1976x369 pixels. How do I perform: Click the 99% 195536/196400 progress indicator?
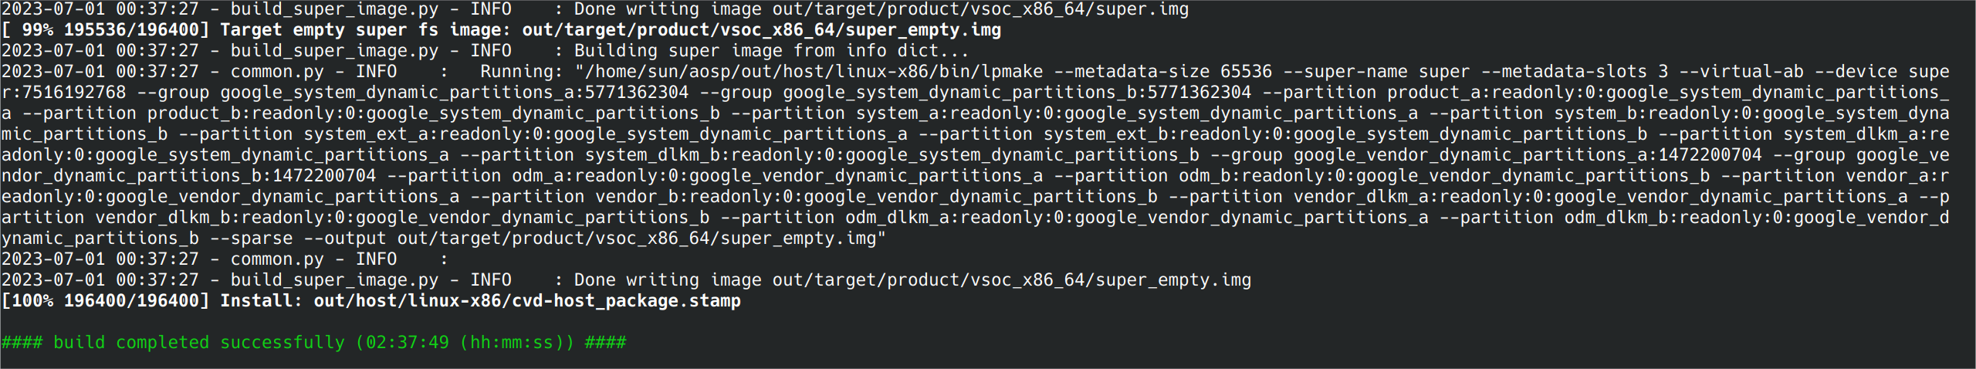pyautogui.click(x=106, y=29)
